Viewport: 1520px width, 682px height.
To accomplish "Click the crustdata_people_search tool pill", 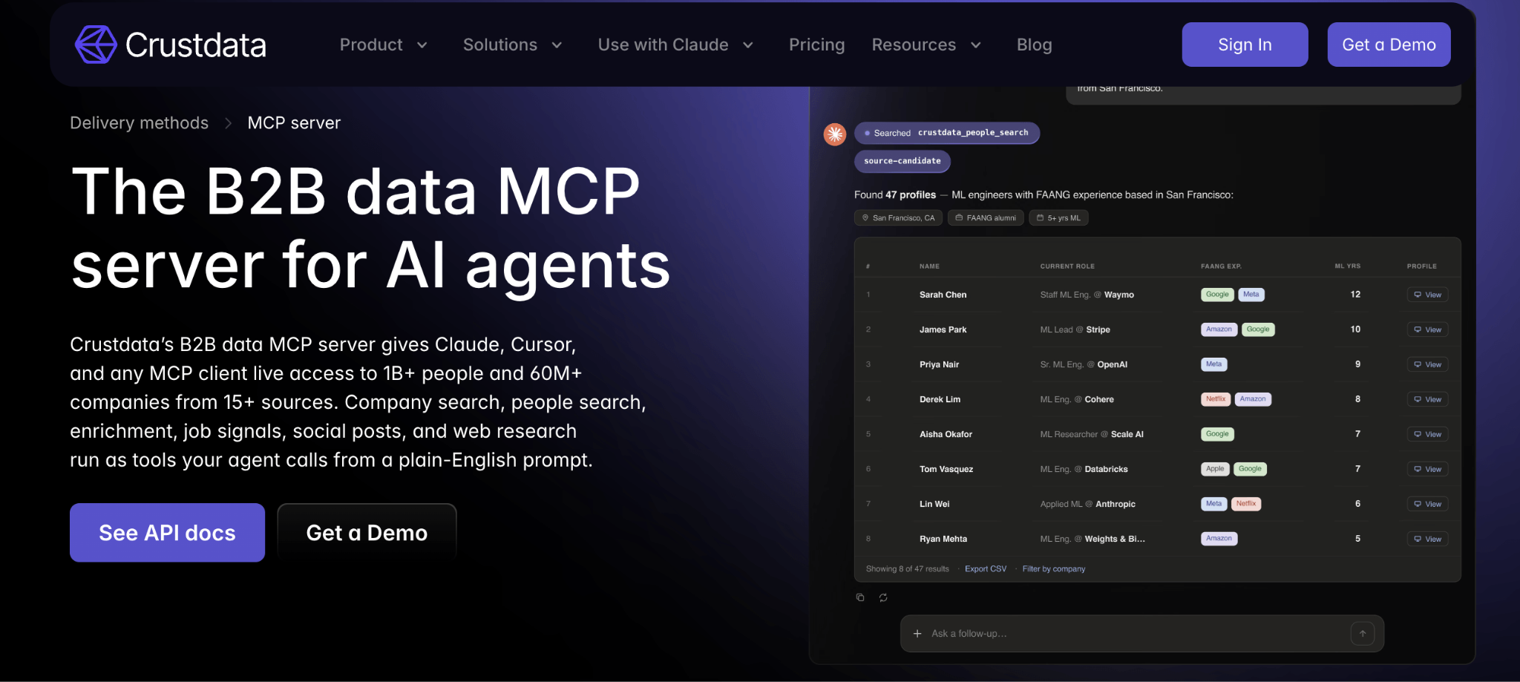I will point(947,133).
